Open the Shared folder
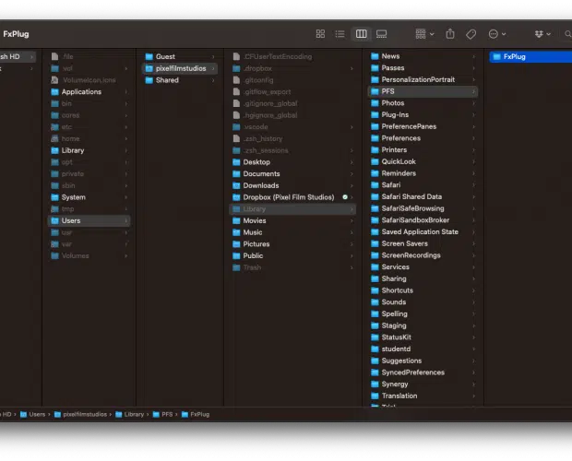 (180, 80)
